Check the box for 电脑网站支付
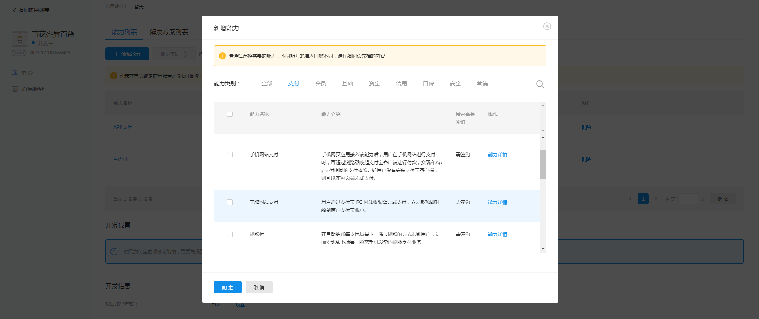Viewport: 759px width, 319px height. [229, 203]
